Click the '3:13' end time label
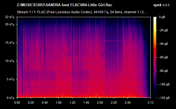The image size is (176, 109). (150, 103)
